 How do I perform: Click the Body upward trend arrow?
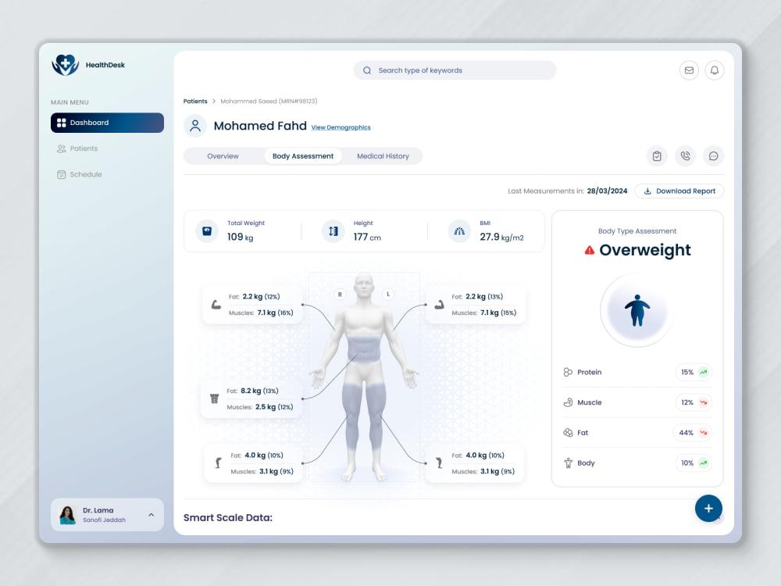[x=704, y=463]
